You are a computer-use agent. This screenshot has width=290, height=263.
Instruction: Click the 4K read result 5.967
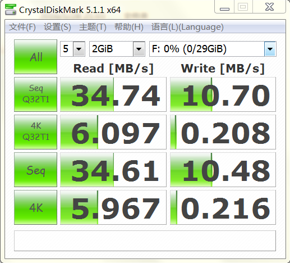pyautogui.click(x=113, y=207)
